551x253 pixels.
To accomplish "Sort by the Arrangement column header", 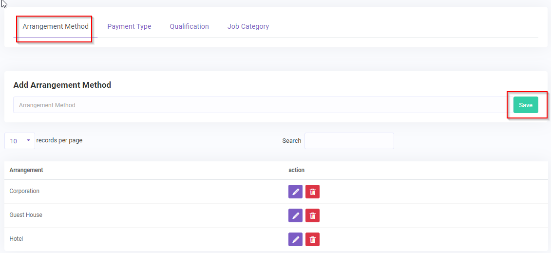I will (26, 170).
